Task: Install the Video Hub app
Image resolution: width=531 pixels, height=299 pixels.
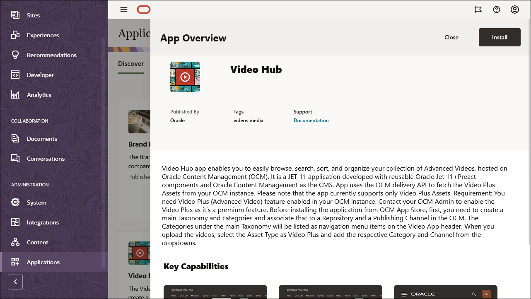Action: point(500,37)
